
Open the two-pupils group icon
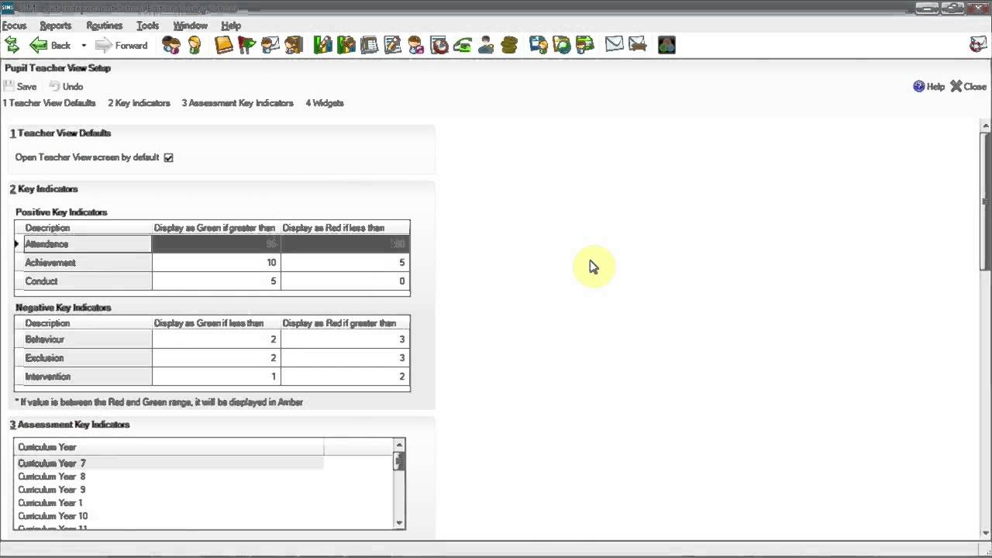[171, 45]
